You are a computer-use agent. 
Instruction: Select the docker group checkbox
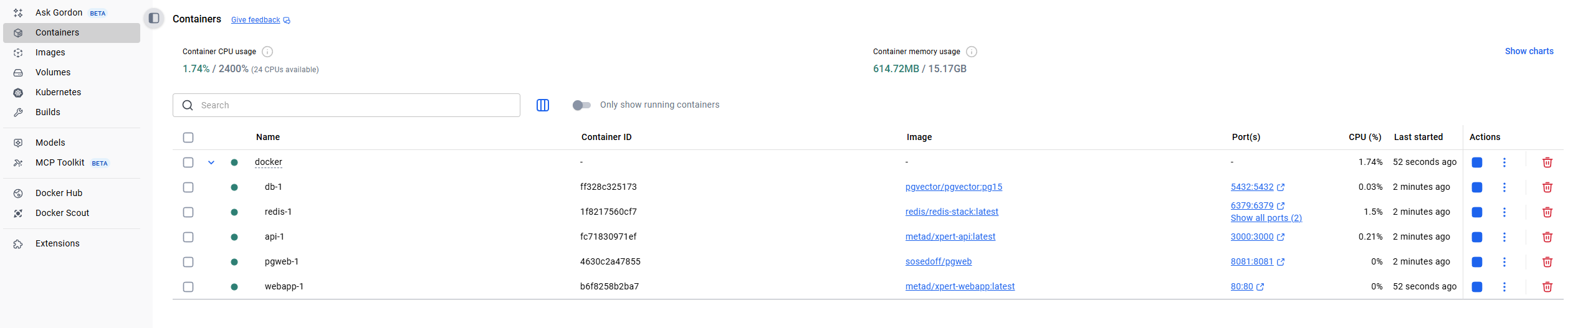point(188,162)
